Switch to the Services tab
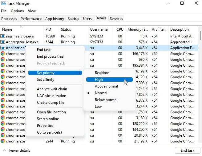 pyautogui.click(x=116, y=19)
